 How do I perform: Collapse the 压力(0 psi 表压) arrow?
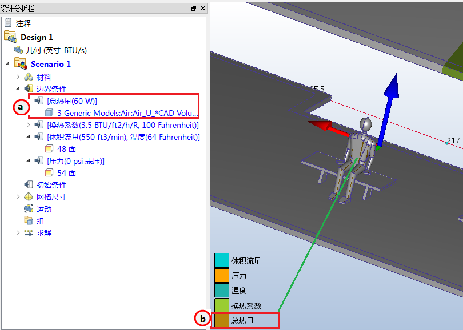pyautogui.click(x=29, y=161)
